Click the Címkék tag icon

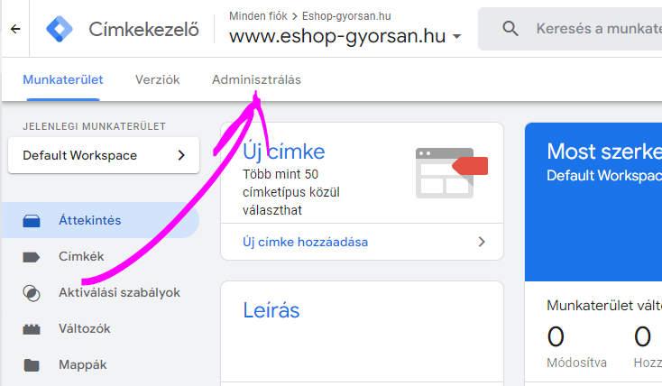(x=32, y=257)
